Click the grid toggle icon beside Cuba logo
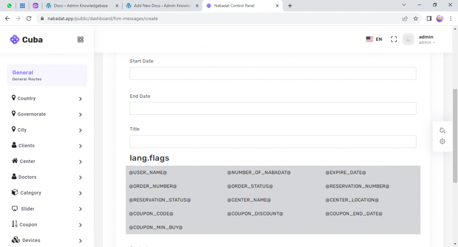This screenshot has height=247, width=458. pyautogui.click(x=81, y=40)
